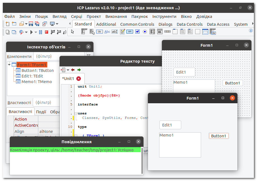Image resolution: width=257 pixels, height=181 pixels.
Task: Pick the TCheckBox component in palette
Action: click(x=137, y=32)
